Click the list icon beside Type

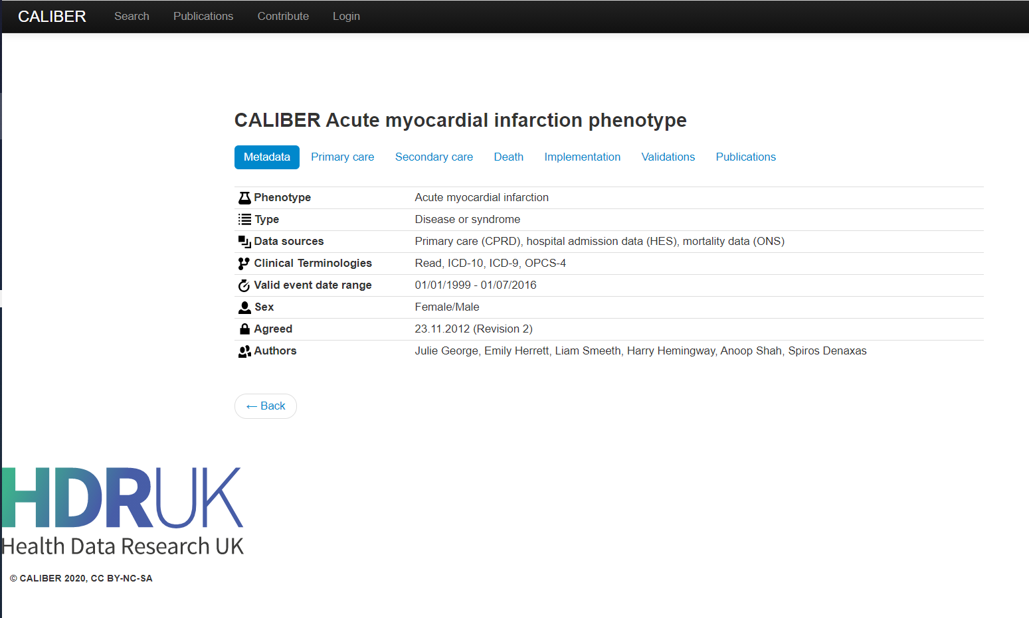(x=244, y=220)
